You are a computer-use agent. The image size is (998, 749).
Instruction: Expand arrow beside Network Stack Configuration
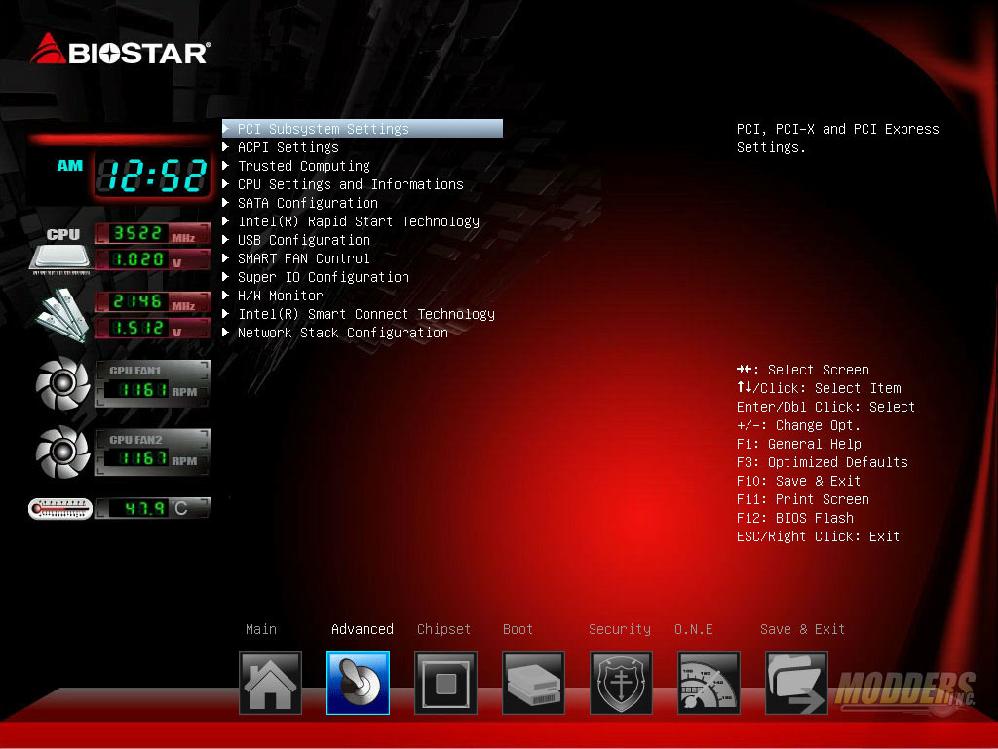225,332
